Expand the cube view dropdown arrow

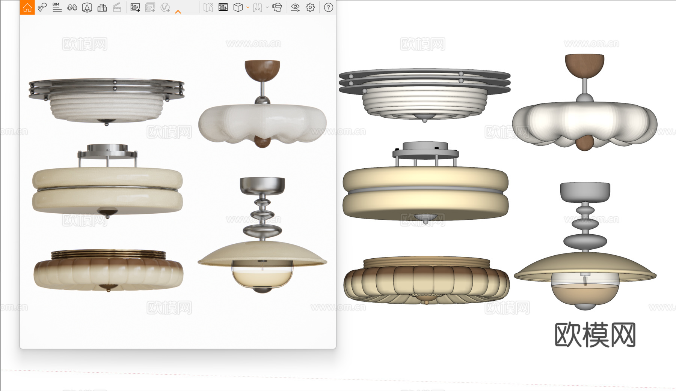click(x=248, y=7)
